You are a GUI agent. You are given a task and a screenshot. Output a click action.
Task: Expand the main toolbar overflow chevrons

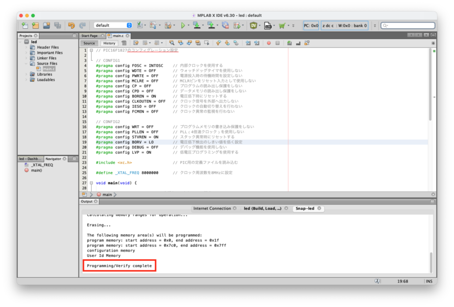(x=294, y=25)
